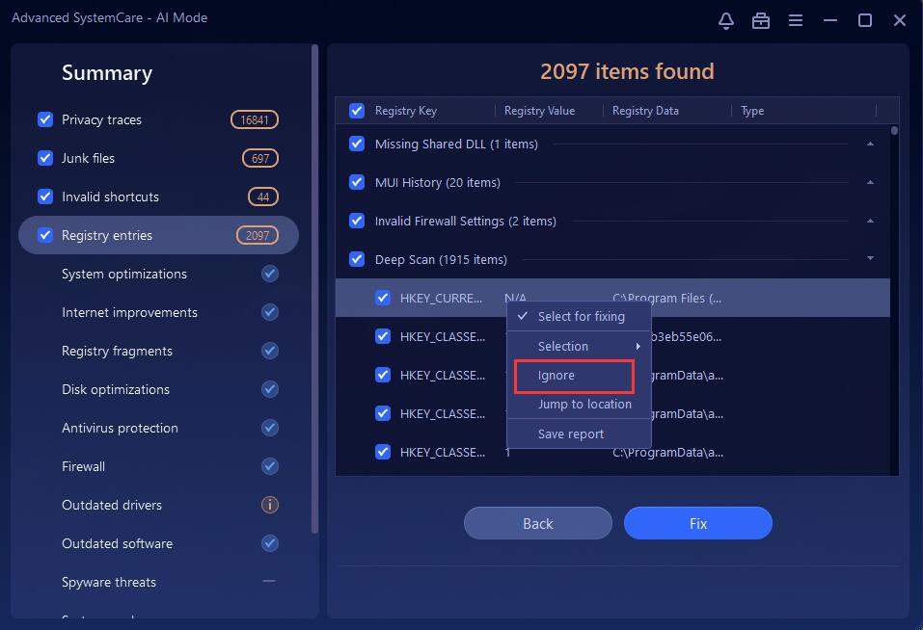Uncheck the Junk files checkbox
Viewport: 923px width, 630px height.
[x=45, y=158]
